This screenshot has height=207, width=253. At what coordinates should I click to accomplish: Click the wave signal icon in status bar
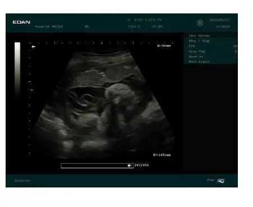[210, 180]
